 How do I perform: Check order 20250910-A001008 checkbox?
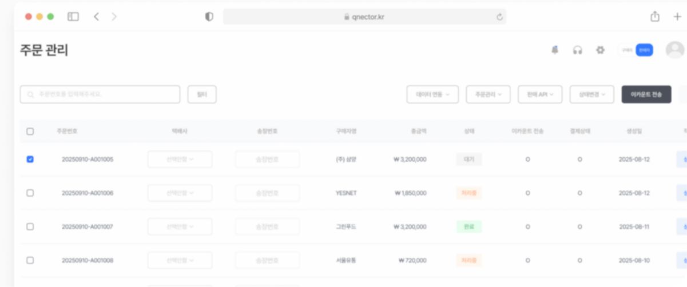[x=30, y=260]
